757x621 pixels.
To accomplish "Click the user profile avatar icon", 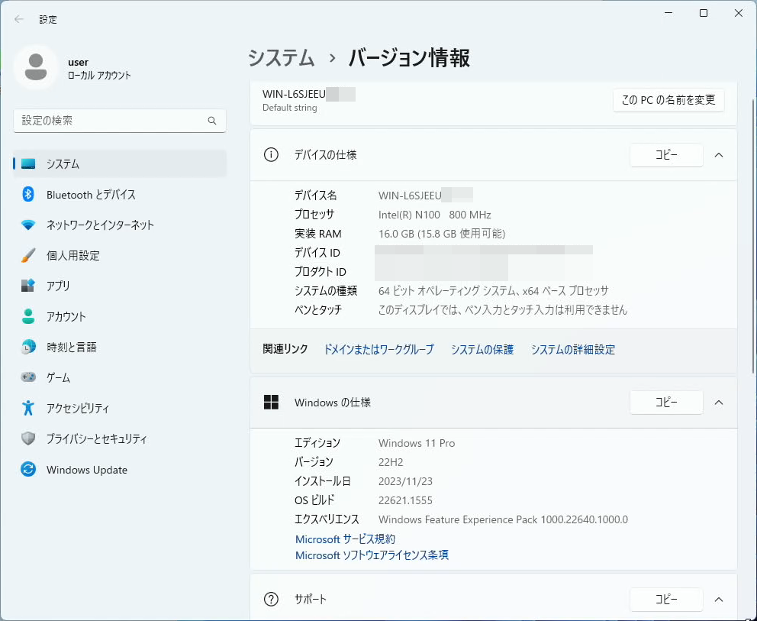I will click(36, 67).
